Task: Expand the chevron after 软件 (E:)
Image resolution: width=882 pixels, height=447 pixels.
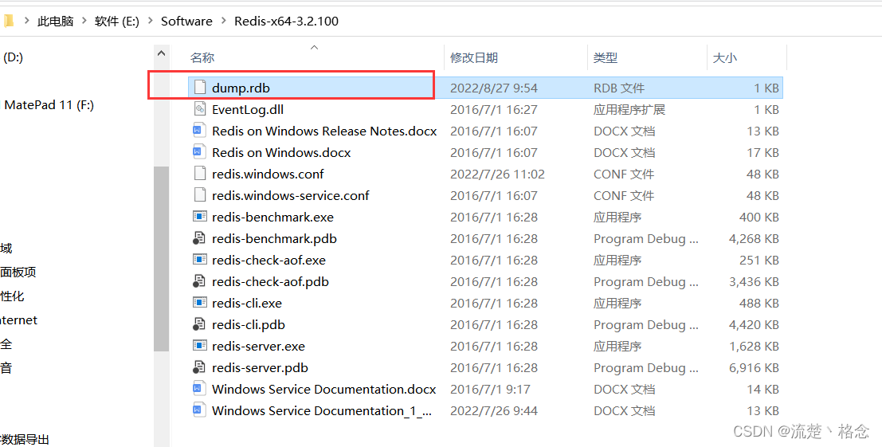Action: pyautogui.click(x=151, y=22)
